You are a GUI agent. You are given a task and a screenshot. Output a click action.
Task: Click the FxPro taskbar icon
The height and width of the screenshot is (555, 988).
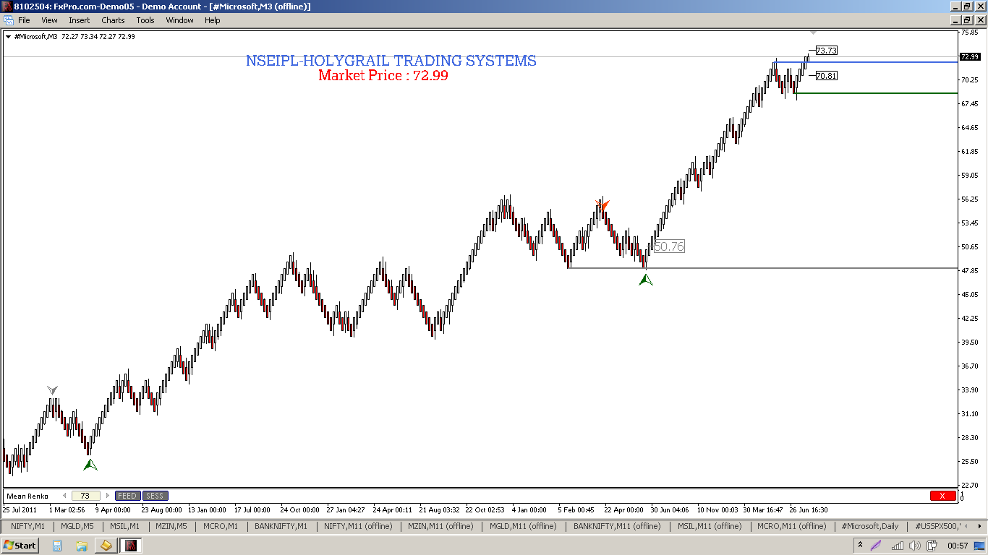point(132,545)
